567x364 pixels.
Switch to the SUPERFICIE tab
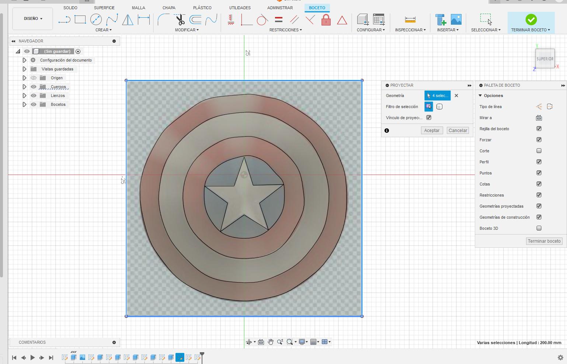(x=104, y=8)
